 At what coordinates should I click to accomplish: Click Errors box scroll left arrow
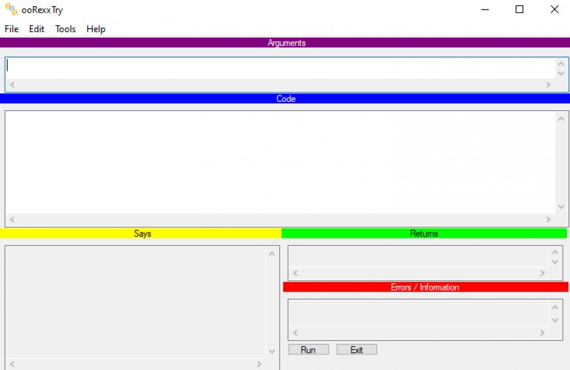pyautogui.click(x=295, y=333)
